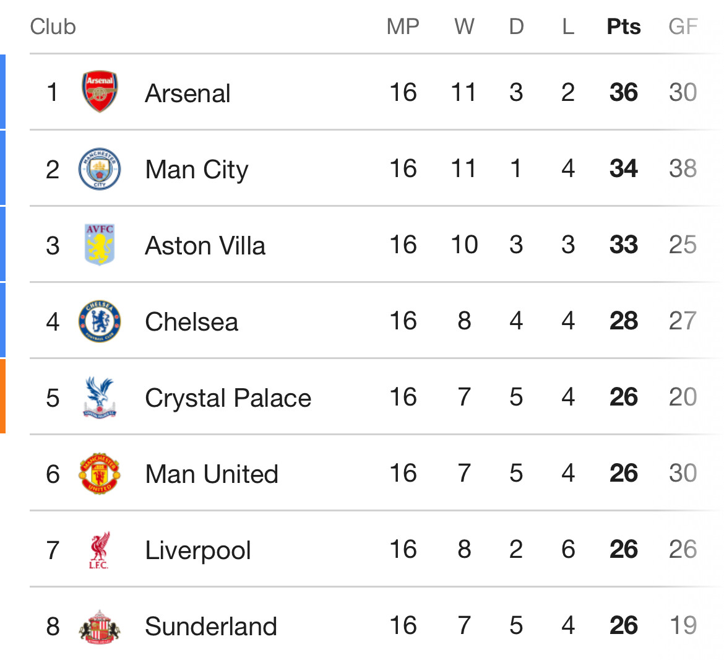Click the orange qualification marker beside Crystal Palace
The width and height of the screenshot is (724, 660).
pos(2,396)
